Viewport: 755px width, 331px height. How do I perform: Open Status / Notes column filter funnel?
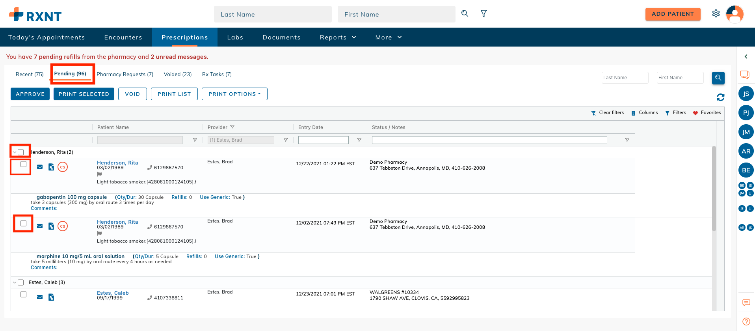[x=627, y=140]
